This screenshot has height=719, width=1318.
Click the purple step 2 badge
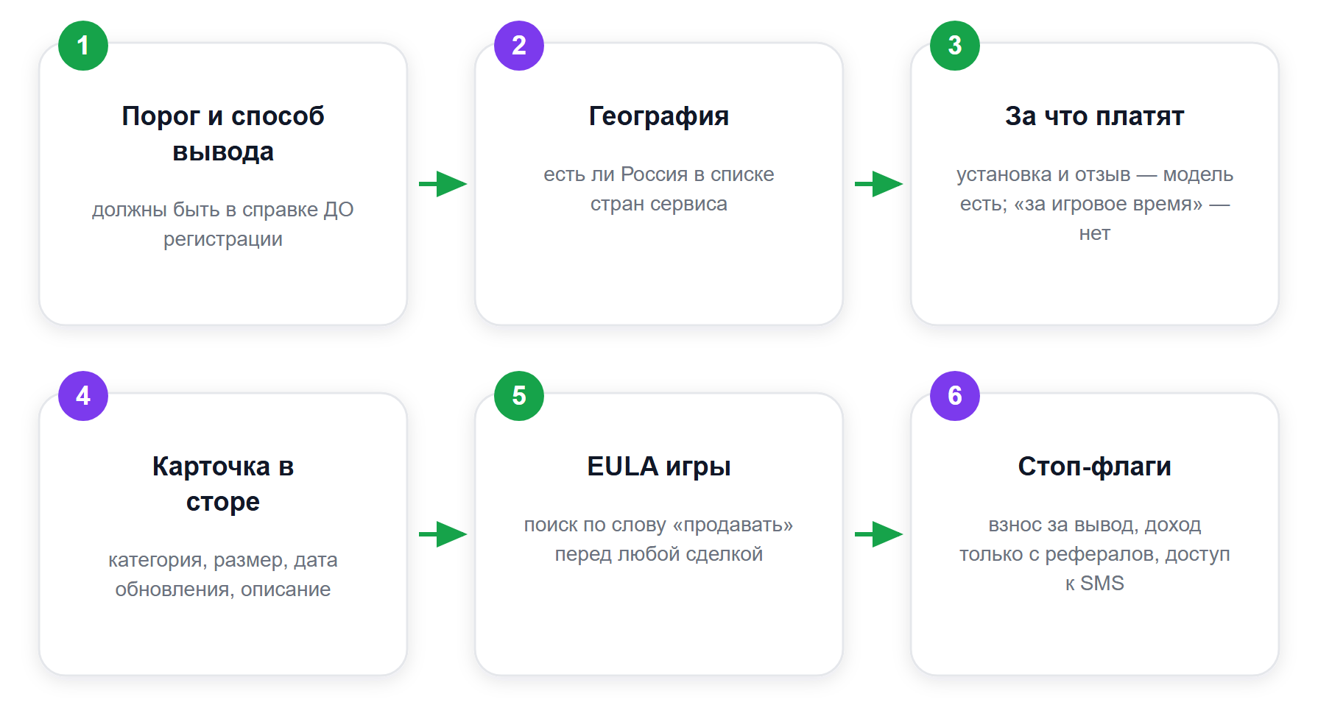(519, 46)
